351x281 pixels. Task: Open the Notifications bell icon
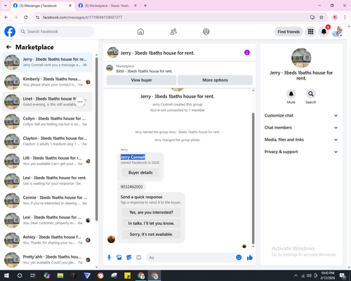[324, 32]
